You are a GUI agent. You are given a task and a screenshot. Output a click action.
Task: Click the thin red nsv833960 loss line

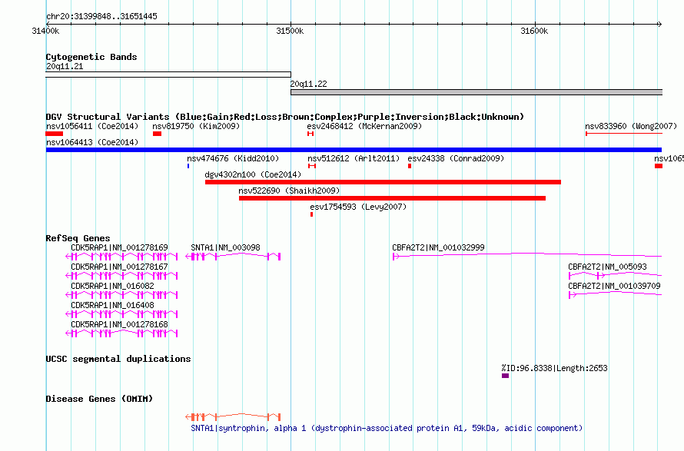coord(624,134)
